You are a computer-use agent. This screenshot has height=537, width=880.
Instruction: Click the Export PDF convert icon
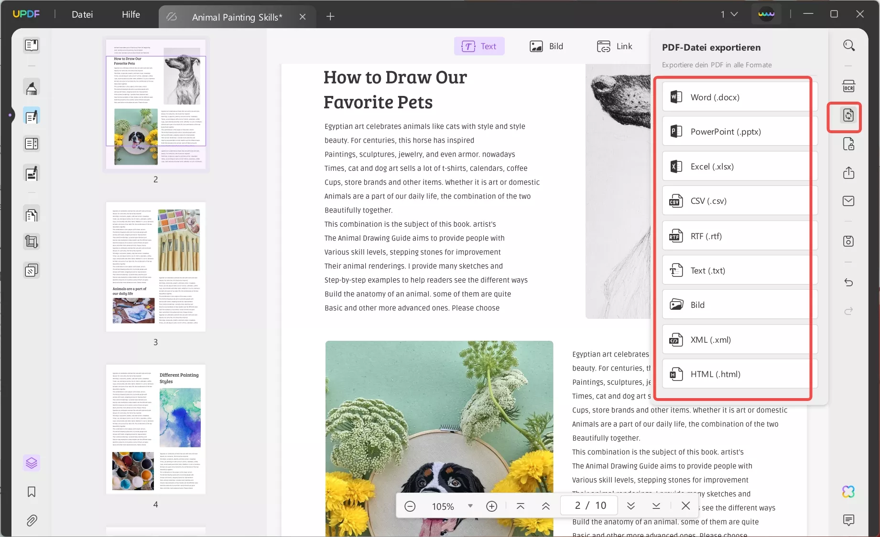[x=848, y=115]
